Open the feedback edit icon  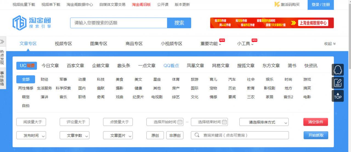point(338,83)
